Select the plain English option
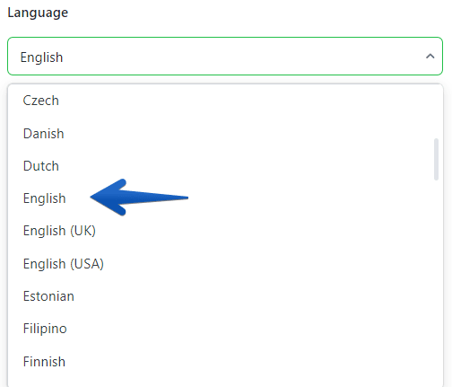The image size is (452, 387). 225,198
